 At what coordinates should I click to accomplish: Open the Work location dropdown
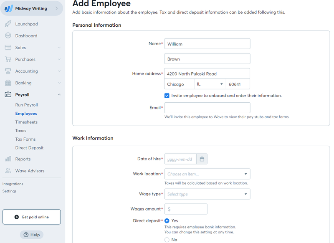207,174
